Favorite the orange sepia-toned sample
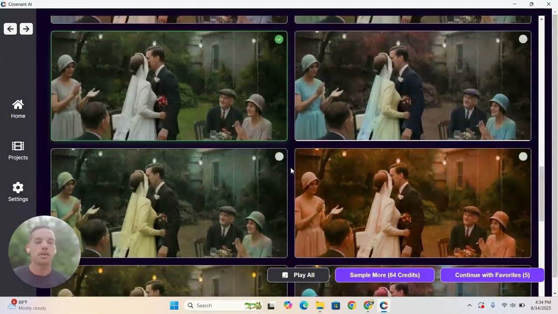Viewport: 558px width, 314px height. [x=523, y=157]
